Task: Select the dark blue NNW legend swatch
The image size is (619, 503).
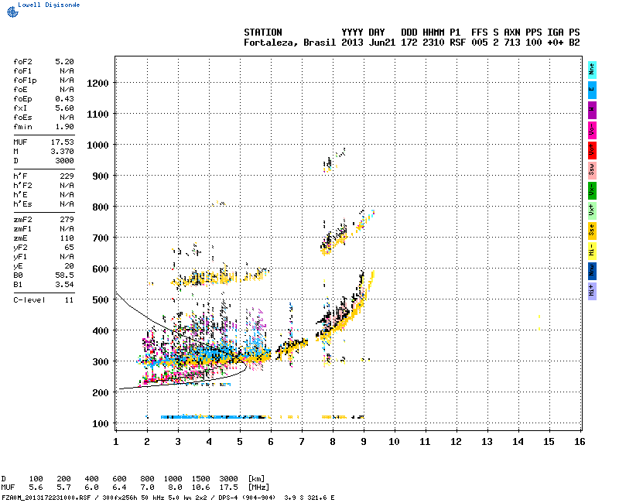Action: [x=592, y=270]
